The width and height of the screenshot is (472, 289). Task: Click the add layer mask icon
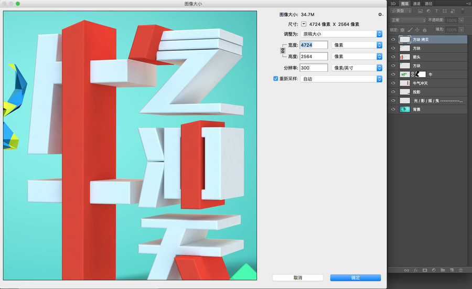coord(425,270)
